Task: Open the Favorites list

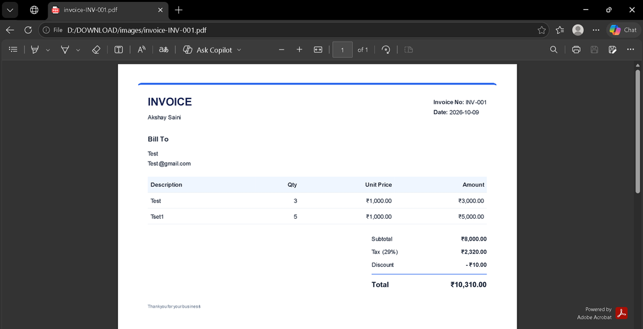Action: tap(559, 30)
